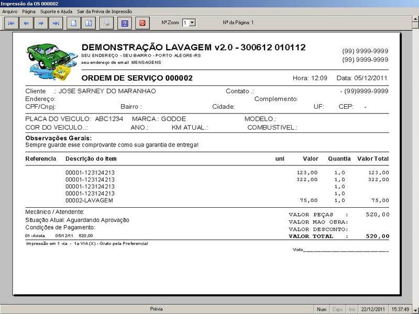Click the blue W export icon
Image resolution: width=419 pixels, height=314 pixels.
tap(125, 23)
